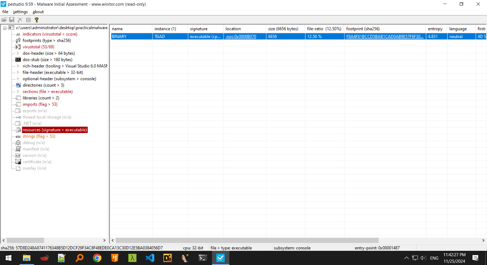Click the yellow question mark help icon

click(36, 20)
